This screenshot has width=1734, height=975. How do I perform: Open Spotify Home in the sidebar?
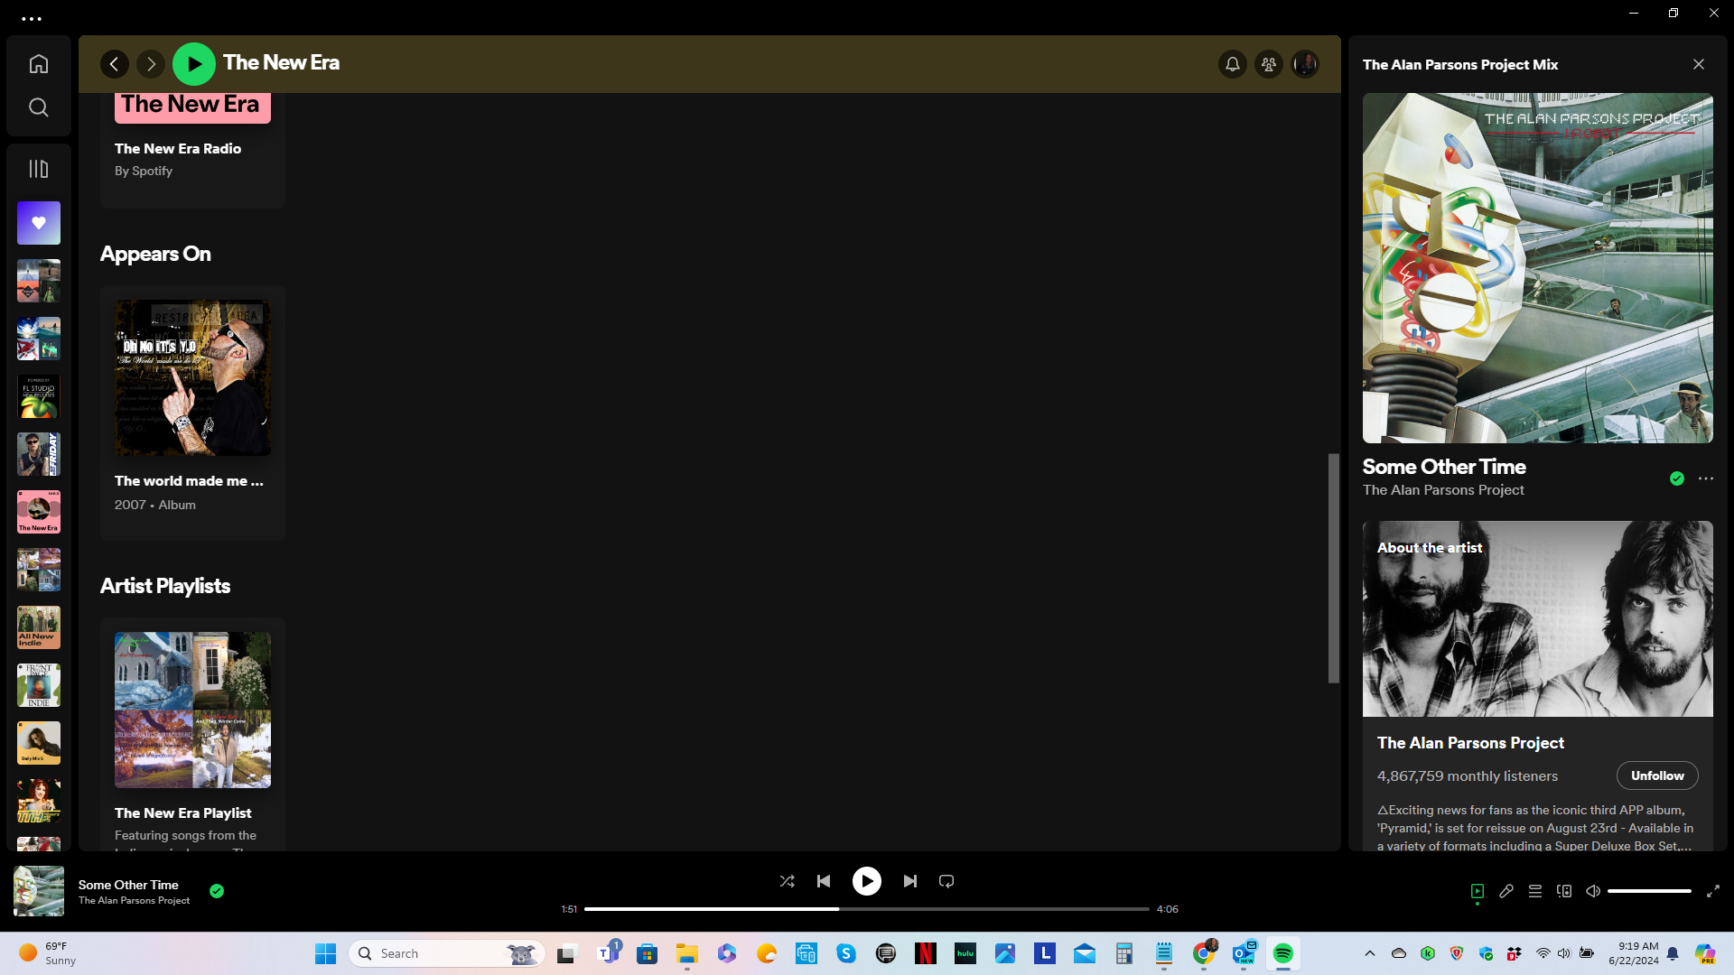coord(38,64)
